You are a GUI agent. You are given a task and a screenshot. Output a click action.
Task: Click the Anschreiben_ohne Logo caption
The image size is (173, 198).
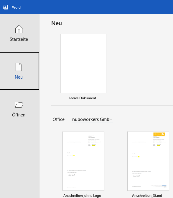(82, 195)
